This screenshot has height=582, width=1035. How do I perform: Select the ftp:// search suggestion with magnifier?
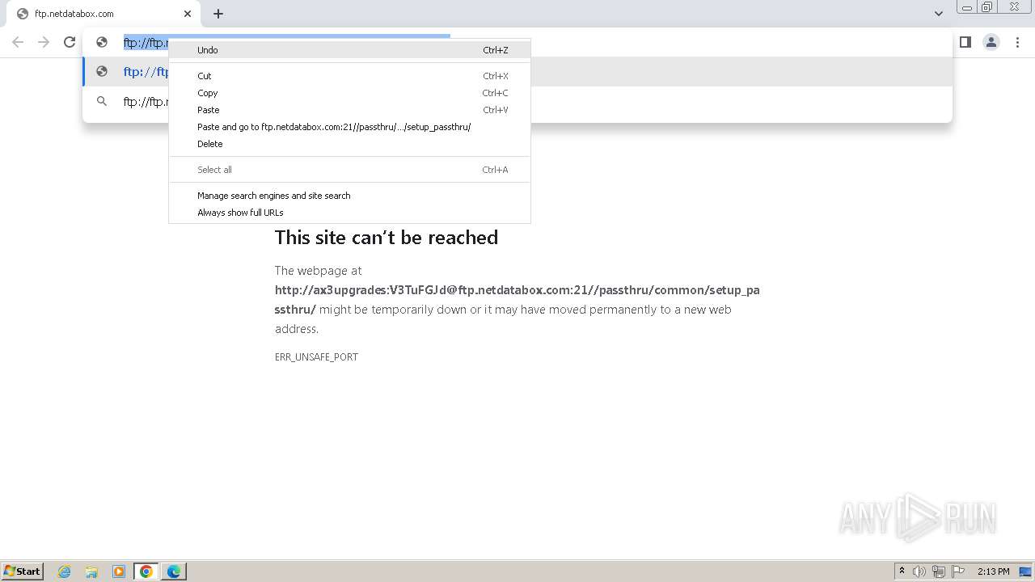(x=517, y=102)
